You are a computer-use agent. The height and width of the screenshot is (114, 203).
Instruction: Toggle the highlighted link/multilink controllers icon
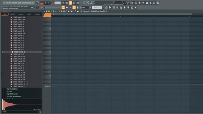pos(74,8)
